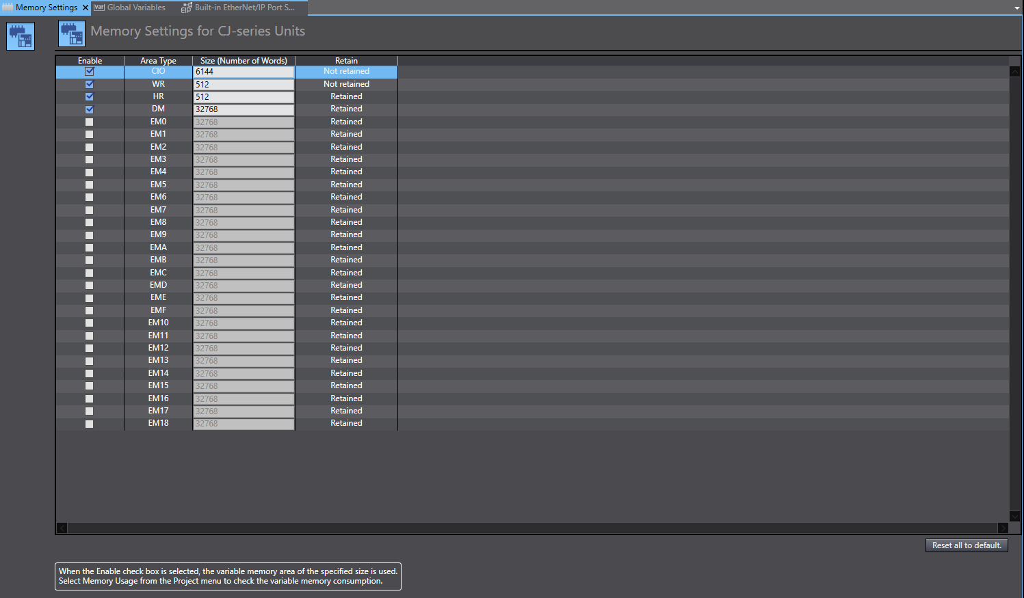
Task: Click the horizontal scrollbar left arrow
Action: point(62,528)
